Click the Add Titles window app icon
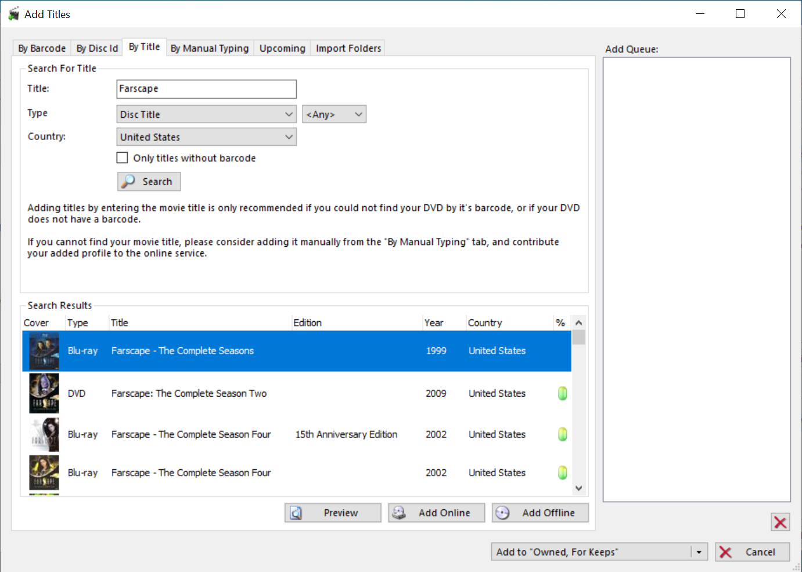The width and height of the screenshot is (802, 572). 14,14
